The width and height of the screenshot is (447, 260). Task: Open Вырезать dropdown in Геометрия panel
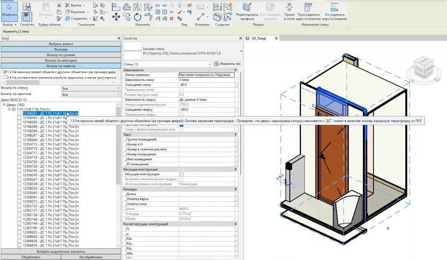87,12
